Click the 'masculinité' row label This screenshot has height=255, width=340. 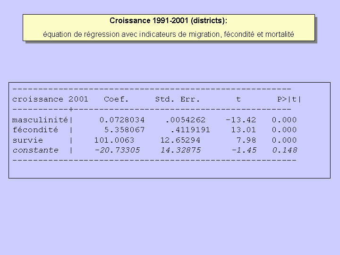[40, 120]
